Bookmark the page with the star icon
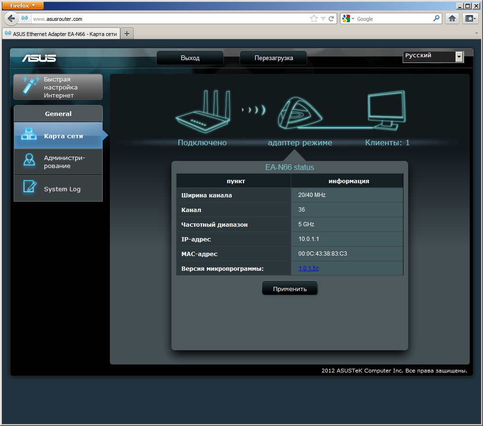Screen dimensions: 483x426 313,19
